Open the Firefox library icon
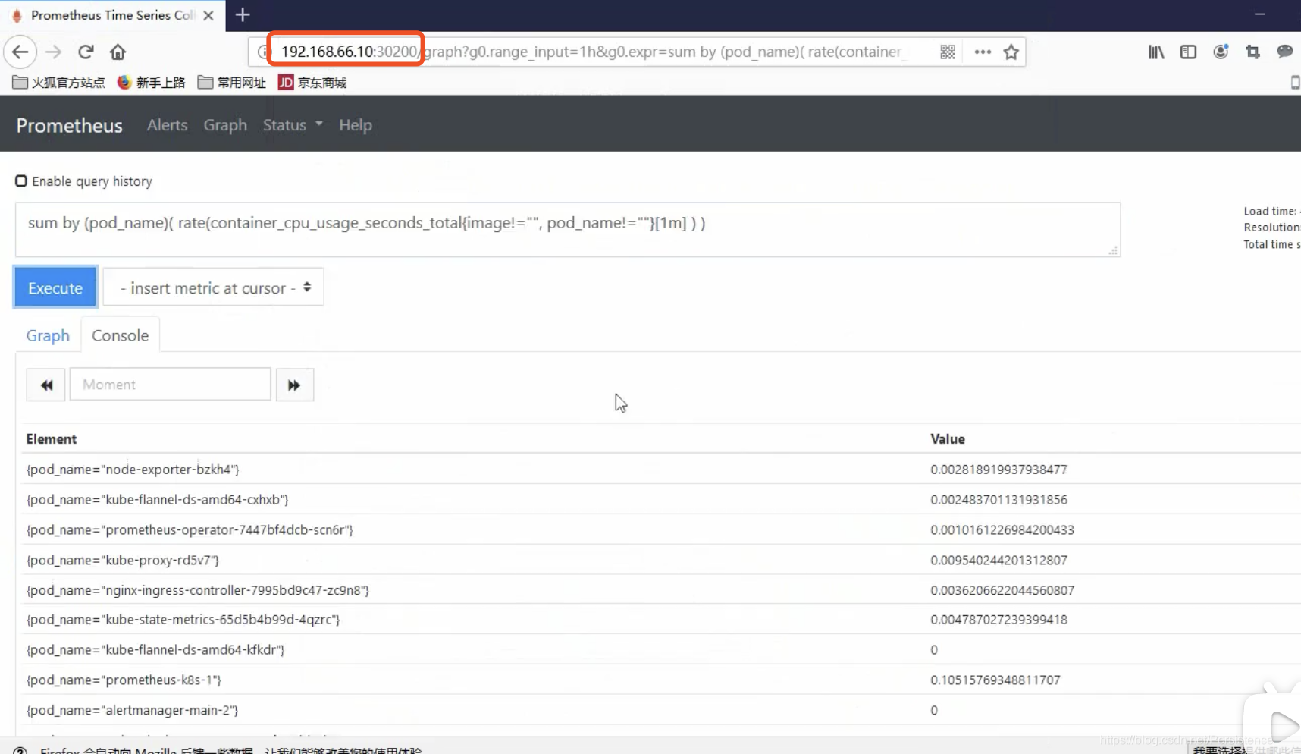 point(1156,52)
